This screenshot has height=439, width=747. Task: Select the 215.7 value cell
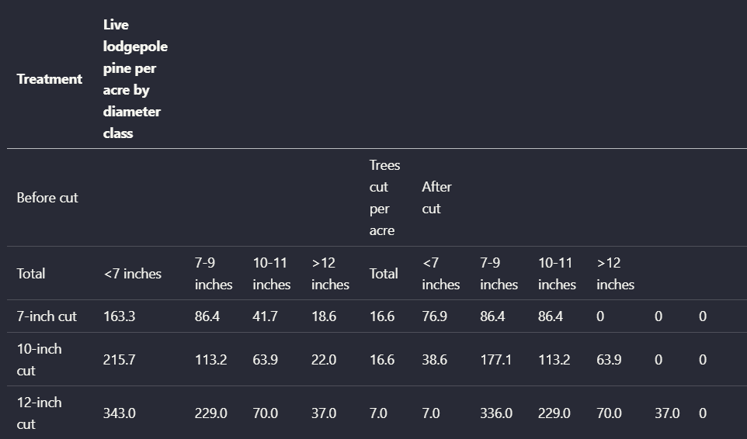tap(119, 360)
